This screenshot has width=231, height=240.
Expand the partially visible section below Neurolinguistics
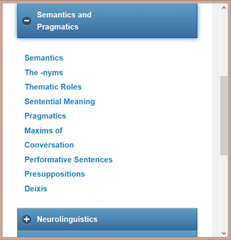[107, 234]
